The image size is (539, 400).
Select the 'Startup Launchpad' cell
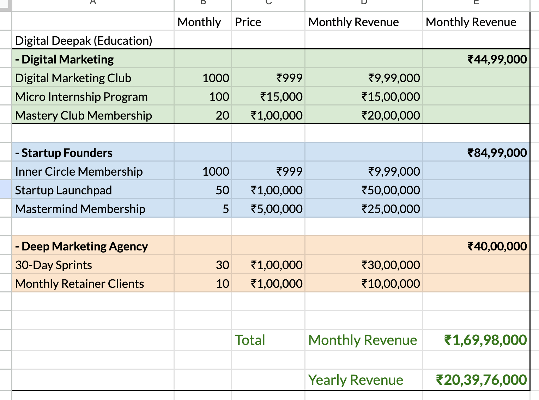(x=93, y=190)
